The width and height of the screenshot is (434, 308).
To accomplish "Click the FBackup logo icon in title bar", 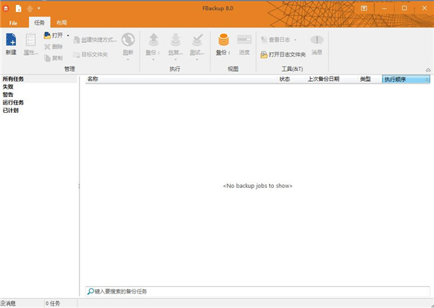I will click(x=6, y=8).
